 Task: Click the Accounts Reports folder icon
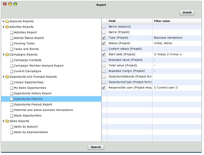7,21
